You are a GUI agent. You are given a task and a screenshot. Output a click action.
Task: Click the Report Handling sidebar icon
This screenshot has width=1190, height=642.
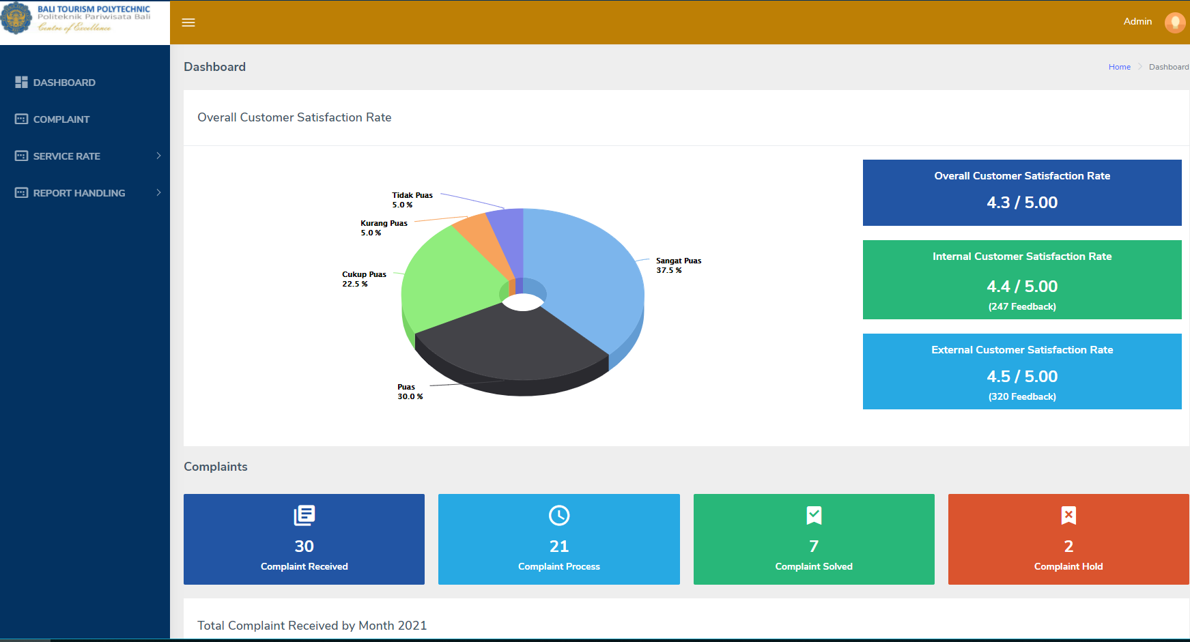click(21, 193)
